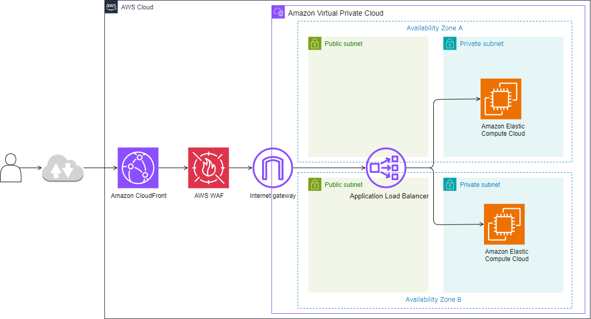591x319 pixels.
Task: Select the 'Availability Zone A' label
Action: pos(434,28)
